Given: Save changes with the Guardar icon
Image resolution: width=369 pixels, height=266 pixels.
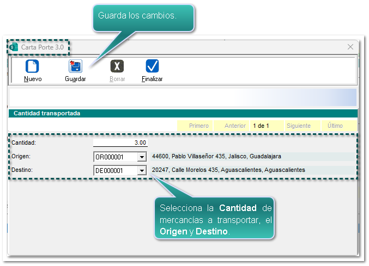Looking at the screenshot, I should click(75, 66).
